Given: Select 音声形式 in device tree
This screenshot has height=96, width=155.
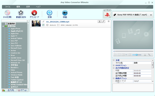Looking at the screenshot, I should click(14, 87).
